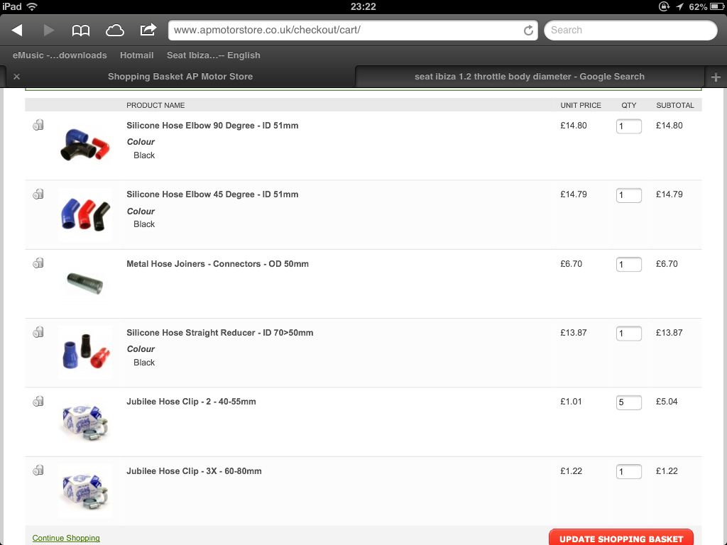The image size is (727, 545).
Task: Open the Hotmail bookmark
Action: 137,55
